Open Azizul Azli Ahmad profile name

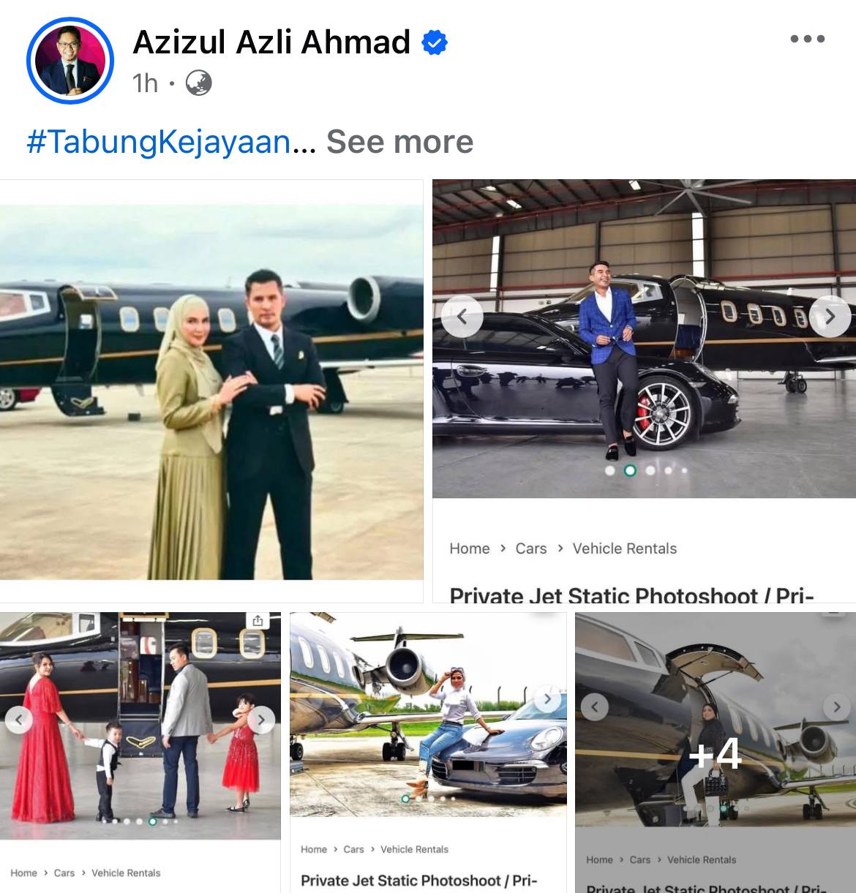(271, 42)
